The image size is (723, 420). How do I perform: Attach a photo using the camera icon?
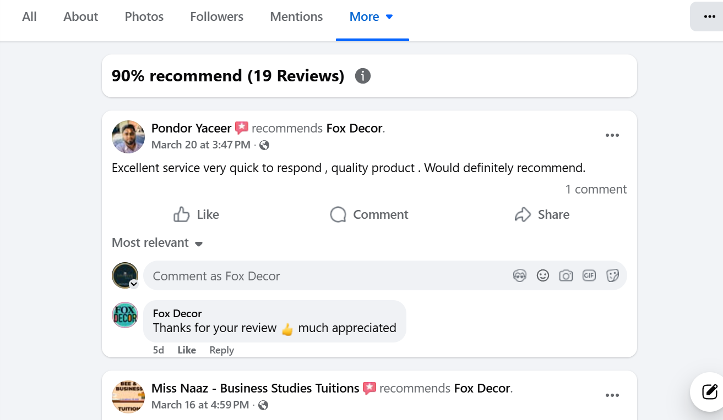click(x=566, y=276)
